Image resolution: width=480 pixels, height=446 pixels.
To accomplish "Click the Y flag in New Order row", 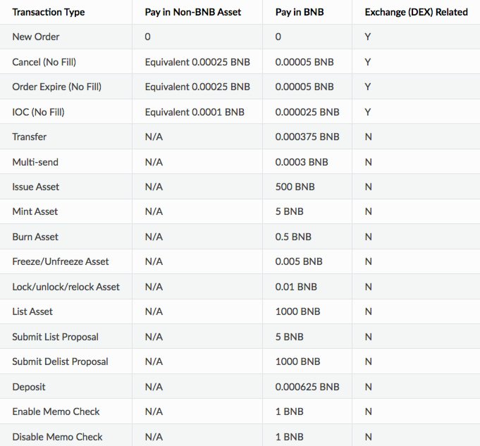I will click(368, 37).
